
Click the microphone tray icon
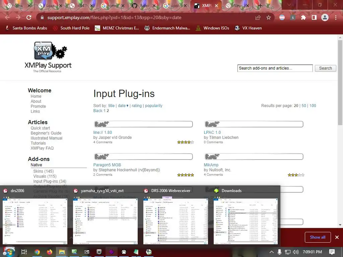click(279, 252)
